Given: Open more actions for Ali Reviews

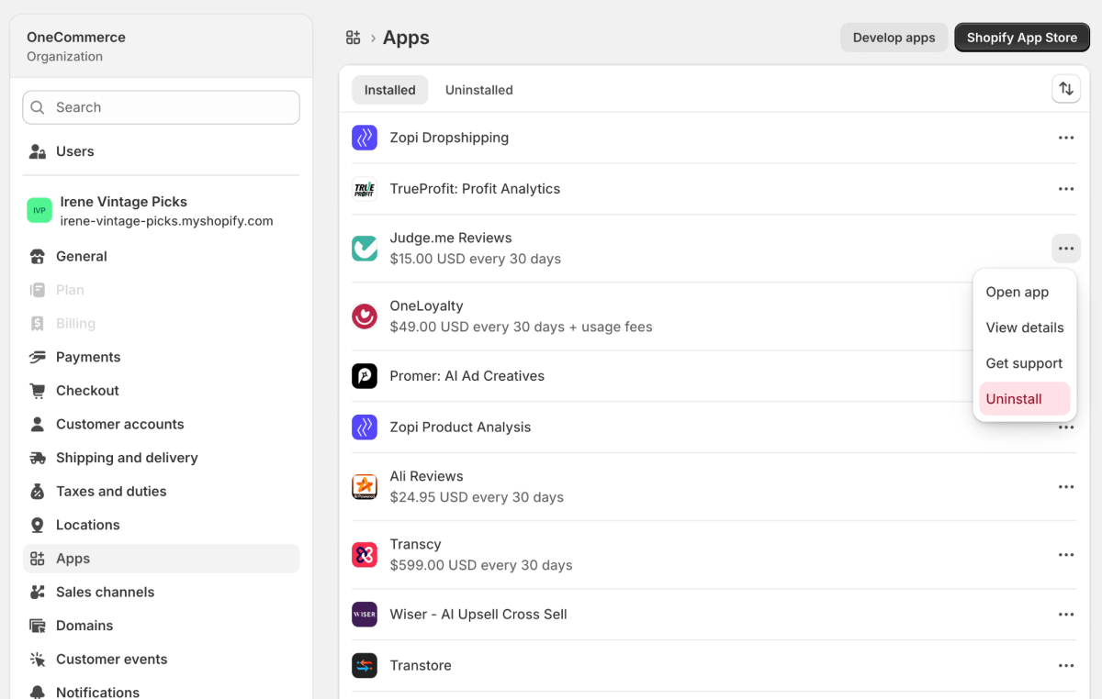Looking at the screenshot, I should tap(1066, 487).
